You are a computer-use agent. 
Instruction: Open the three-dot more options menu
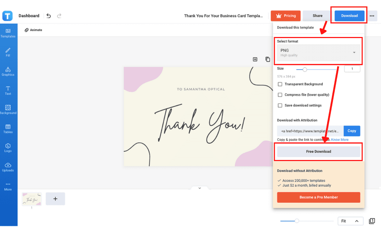(372, 16)
